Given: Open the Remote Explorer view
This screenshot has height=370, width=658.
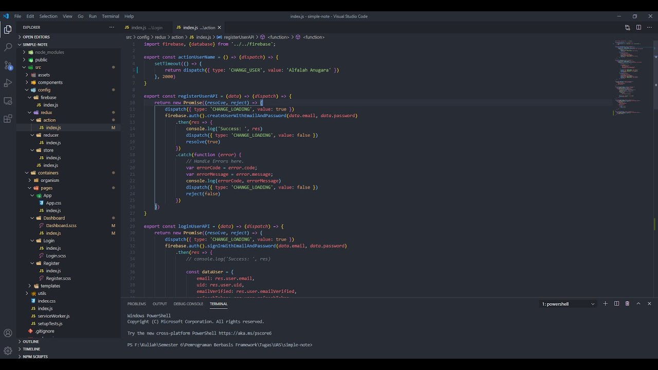Looking at the screenshot, I should click(x=8, y=101).
